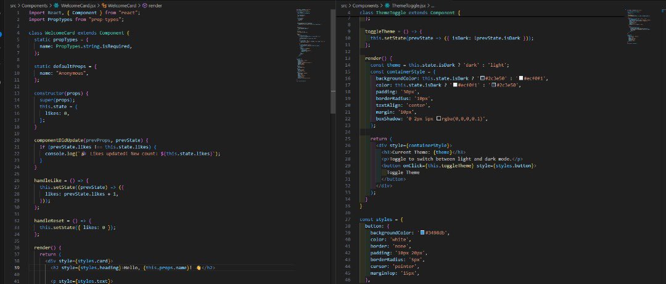666x284 pixels.
Task: Select the render method breadcrumb
Action: coord(152,6)
